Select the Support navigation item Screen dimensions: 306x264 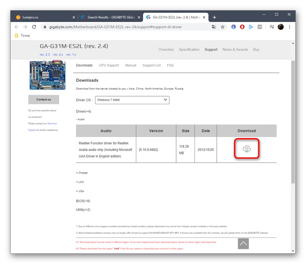click(211, 50)
